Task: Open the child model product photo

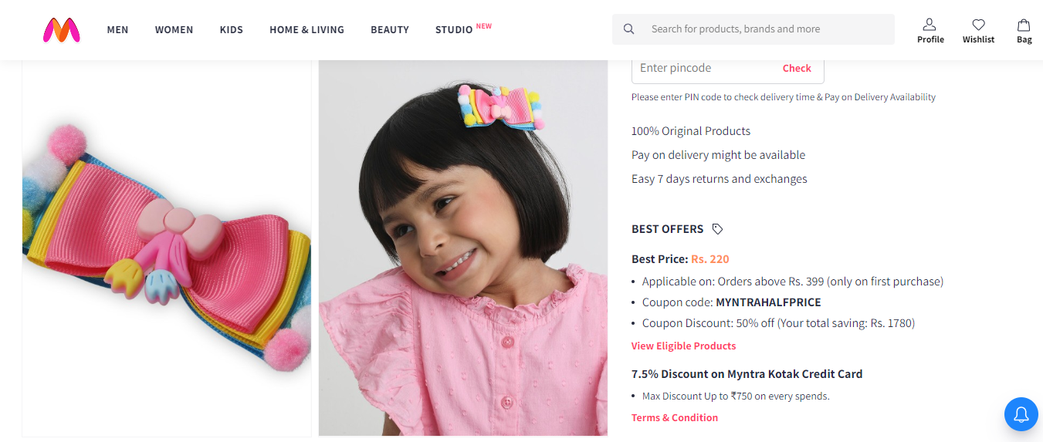Action: pyautogui.click(x=463, y=247)
